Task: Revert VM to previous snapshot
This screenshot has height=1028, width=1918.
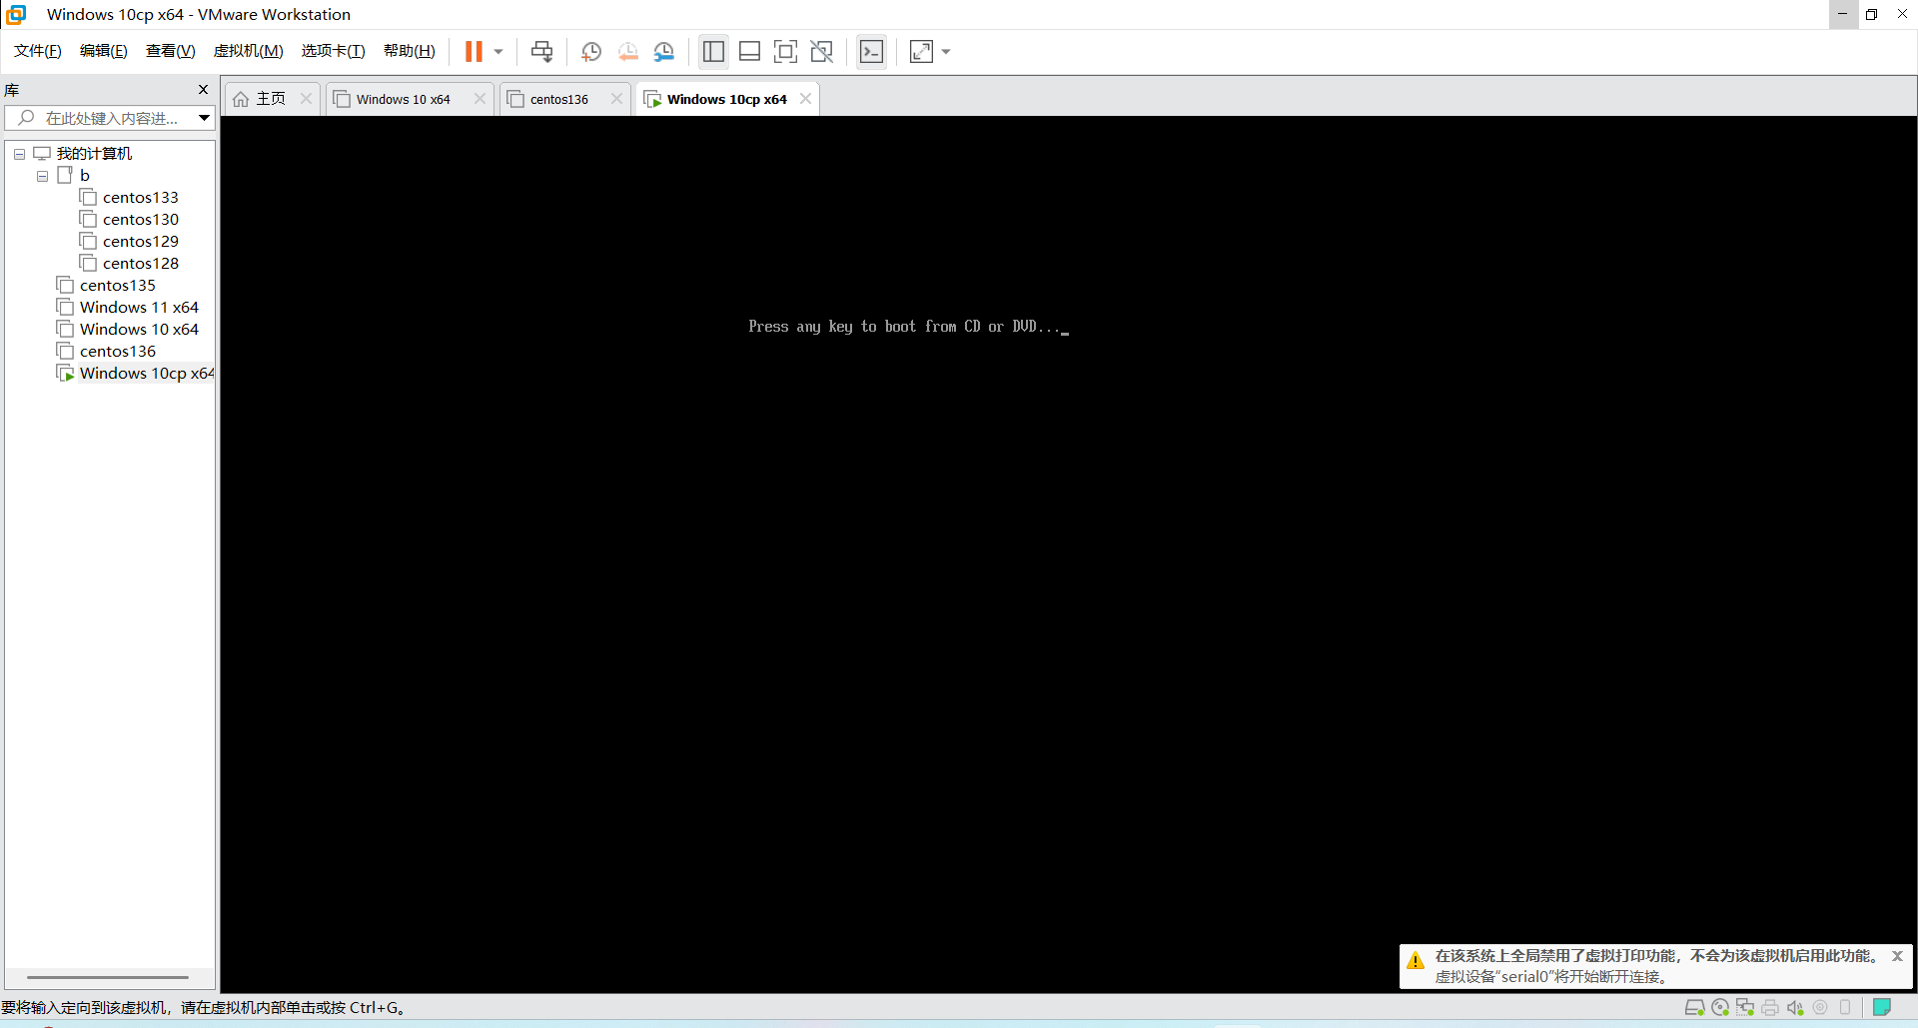Action: (x=628, y=51)
